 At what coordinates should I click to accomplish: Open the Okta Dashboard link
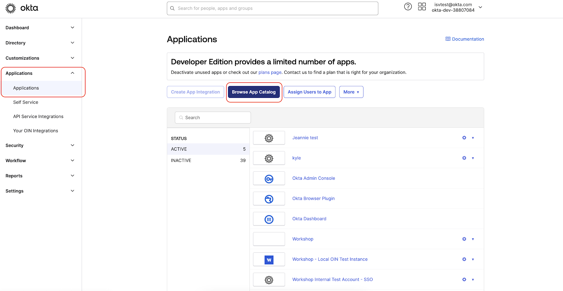pos(309,219)
